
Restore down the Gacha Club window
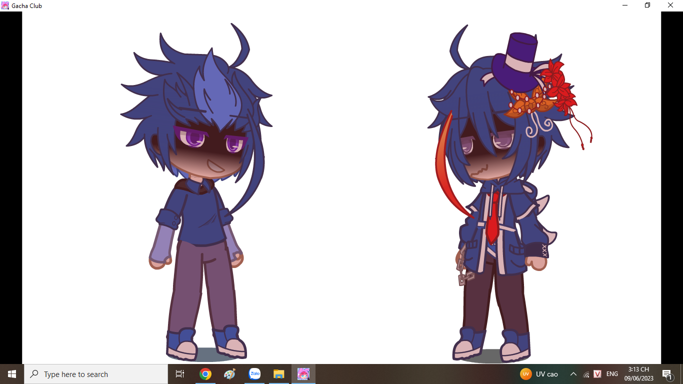click(x=647, y=5)
